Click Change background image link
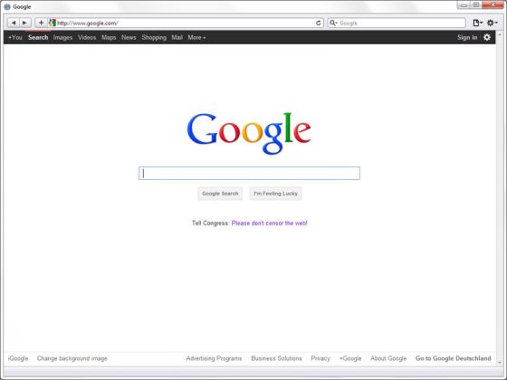 pyautogui.click(x=72, y=358)
